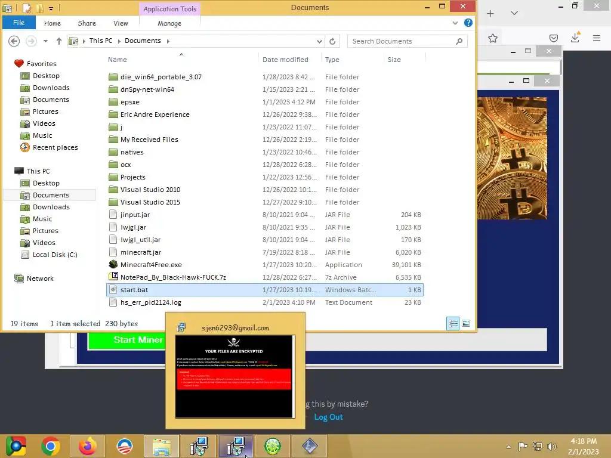Launch Google Chrome from taskbar
This screenshot has height=458, width=611.
51,446
